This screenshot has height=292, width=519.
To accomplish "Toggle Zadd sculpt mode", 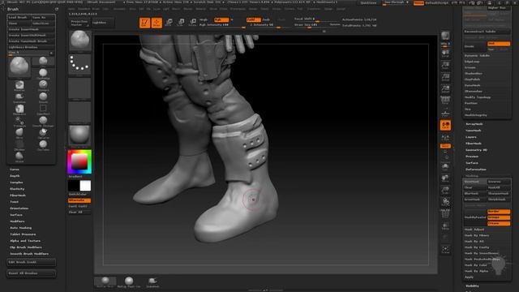I will pyautogui.click(x=253, y=19).
